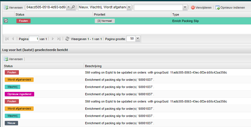Click the Pagina number input field
The image size is (251, 127).
click(x=34, y=39)
